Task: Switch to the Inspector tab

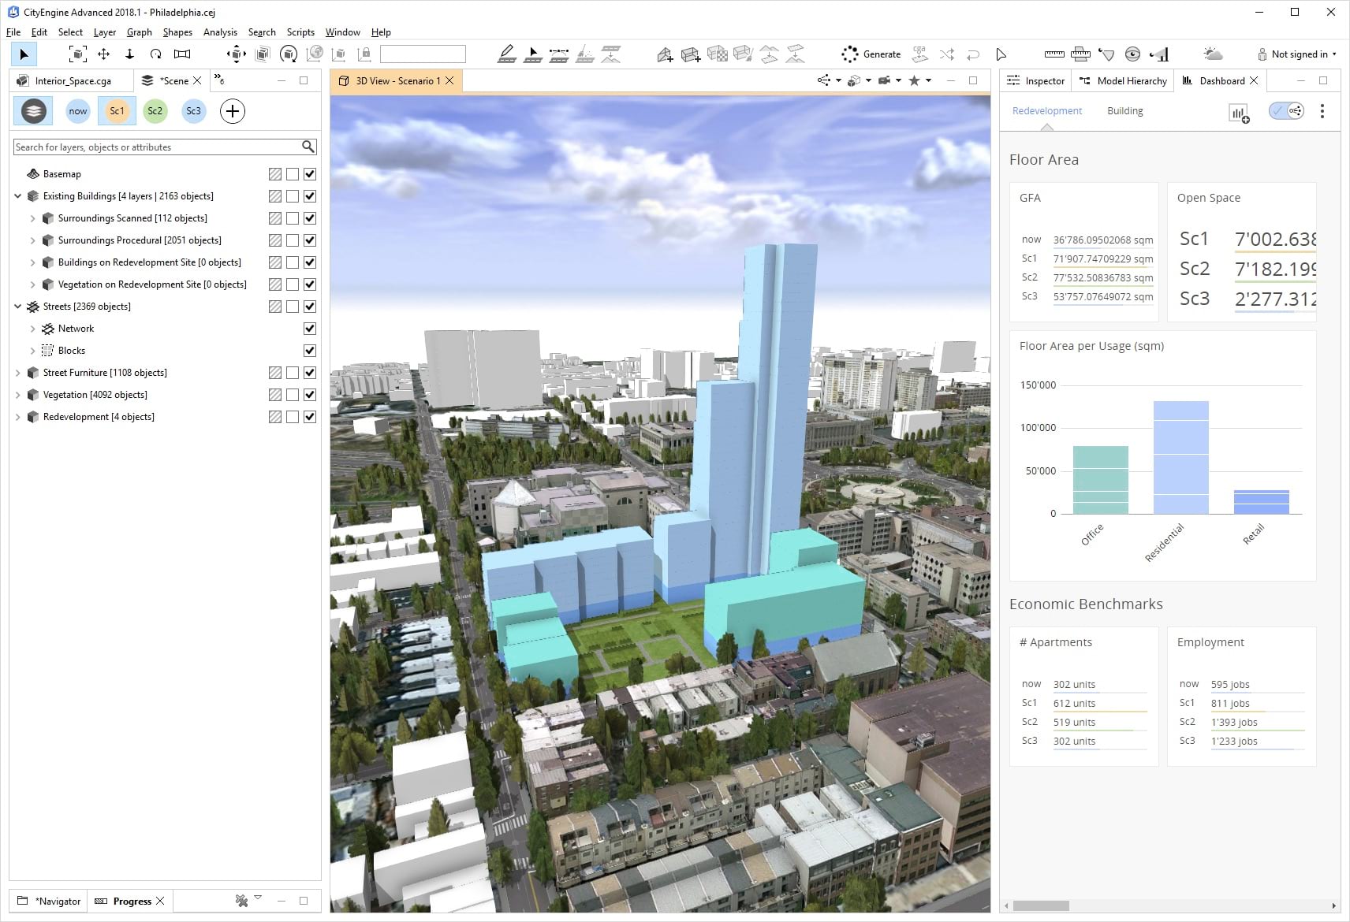Action: pyautogui.click(x=1036, y=80)
